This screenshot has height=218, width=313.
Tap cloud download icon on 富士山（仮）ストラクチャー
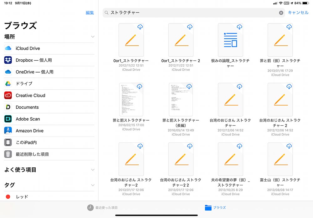tap(289, 146)
